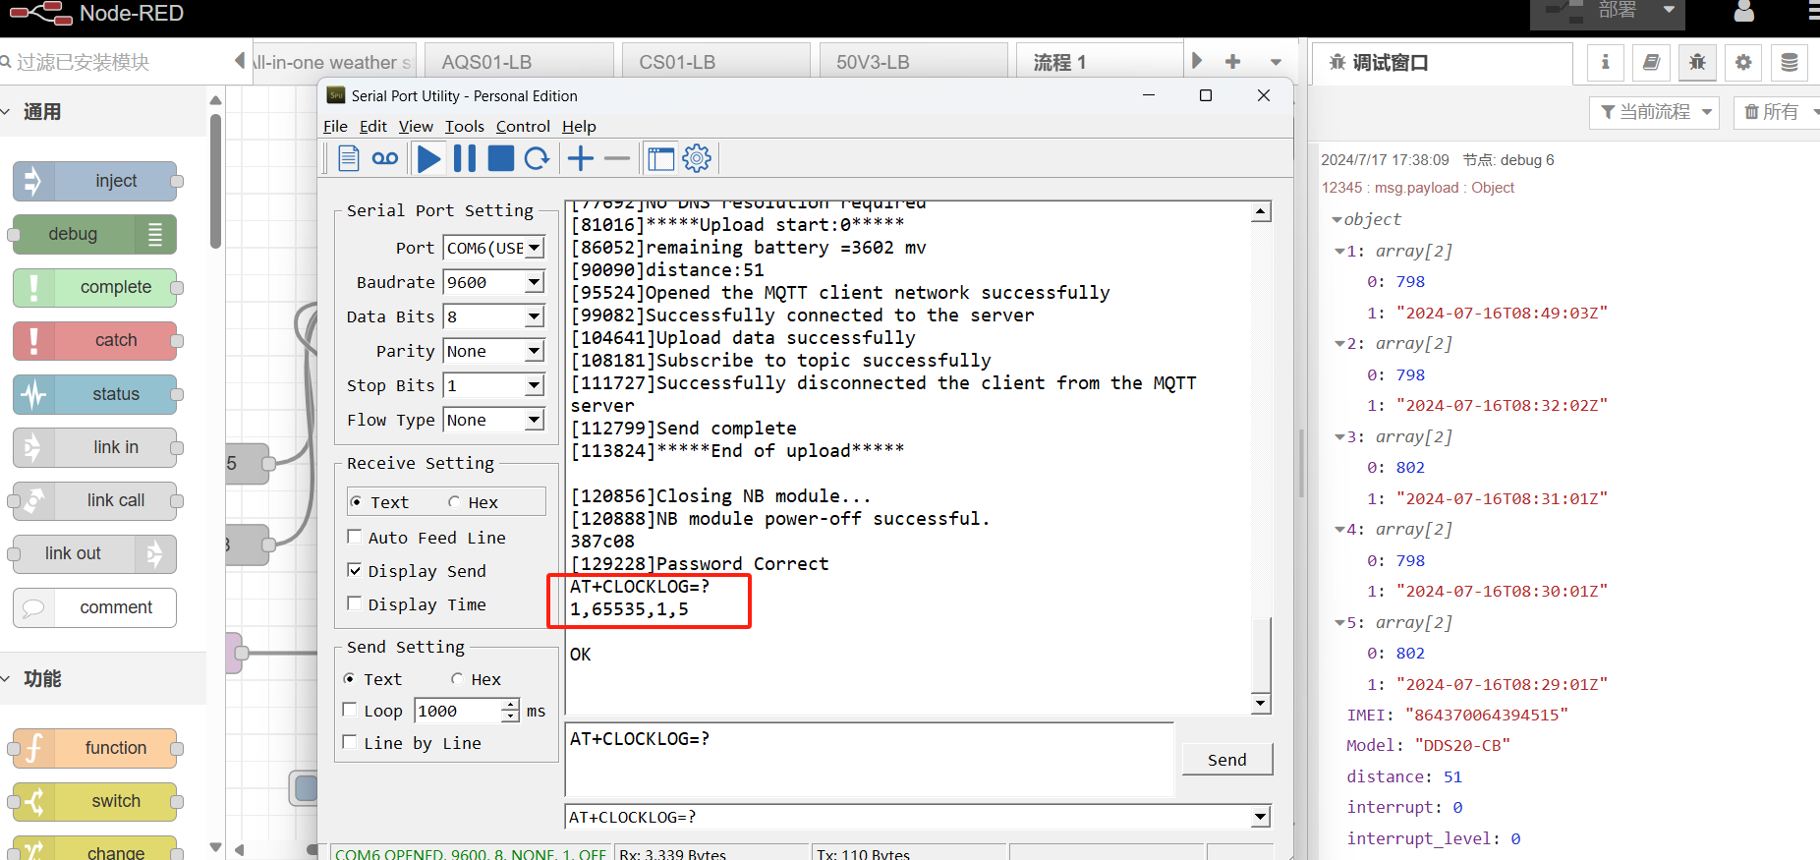Collapse the node palette with left arrow
The width and height of the screenshot is (1820, 860).
coord(239,61)
